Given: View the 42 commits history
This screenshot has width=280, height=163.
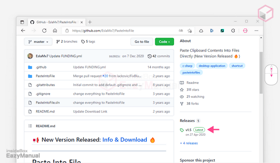Looking at the screenshot, I should tap(159, 56).
